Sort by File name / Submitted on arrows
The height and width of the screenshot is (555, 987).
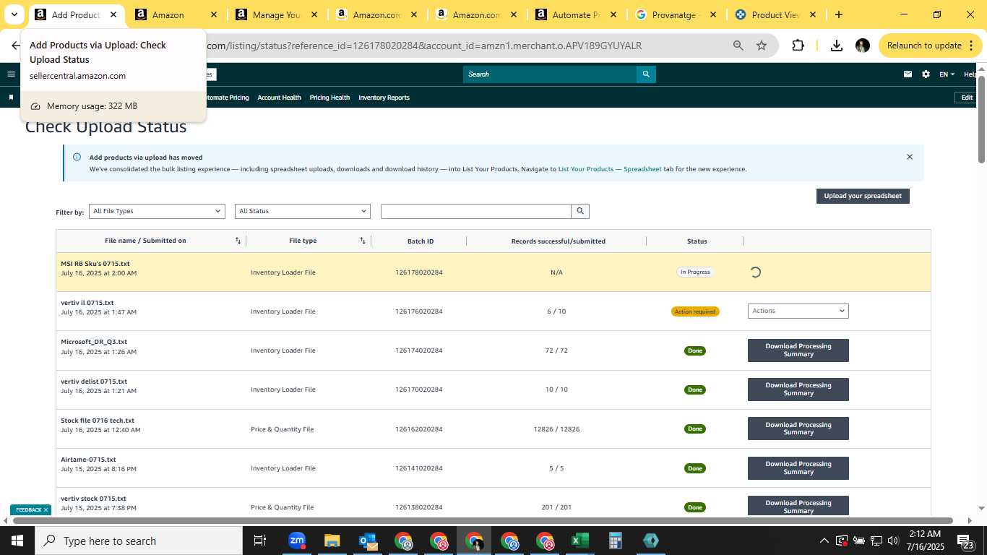coord(238,241)
